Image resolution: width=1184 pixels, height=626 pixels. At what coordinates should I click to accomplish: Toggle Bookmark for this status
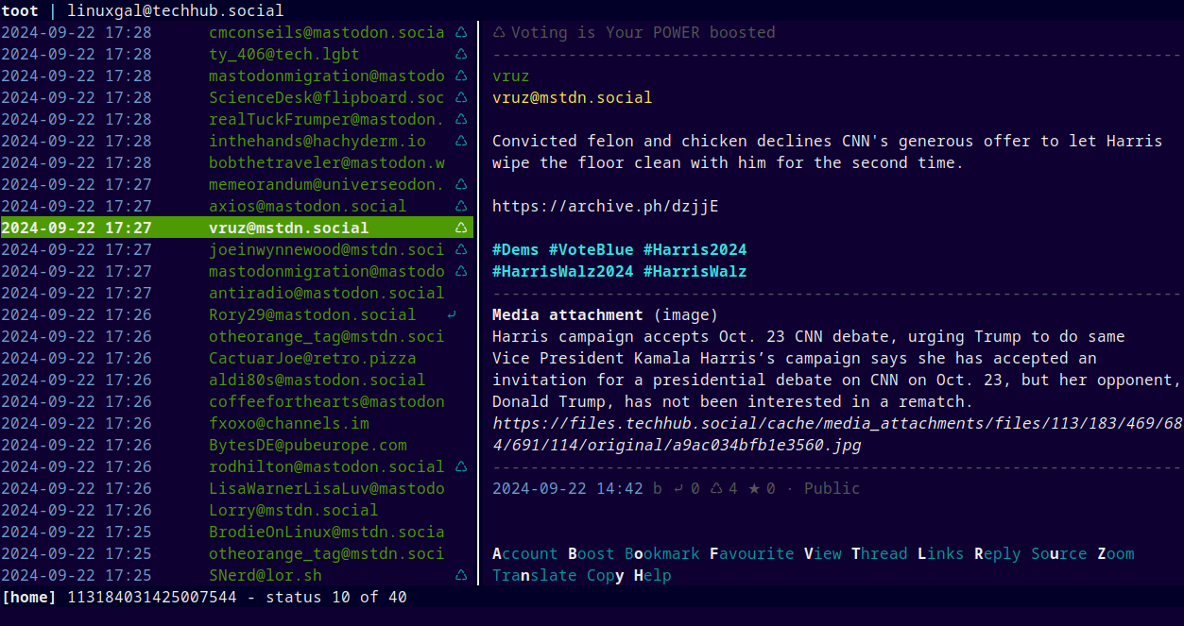click(661, 553)
